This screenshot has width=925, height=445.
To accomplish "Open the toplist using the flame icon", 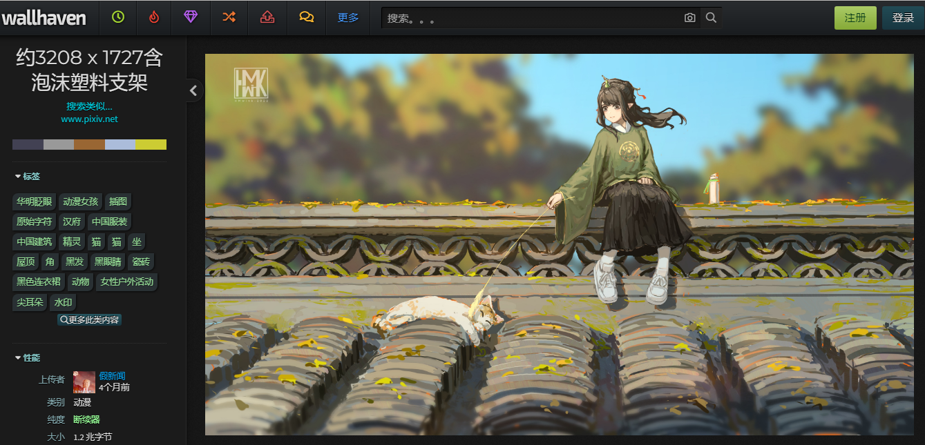I will click(x=153, y=17).
